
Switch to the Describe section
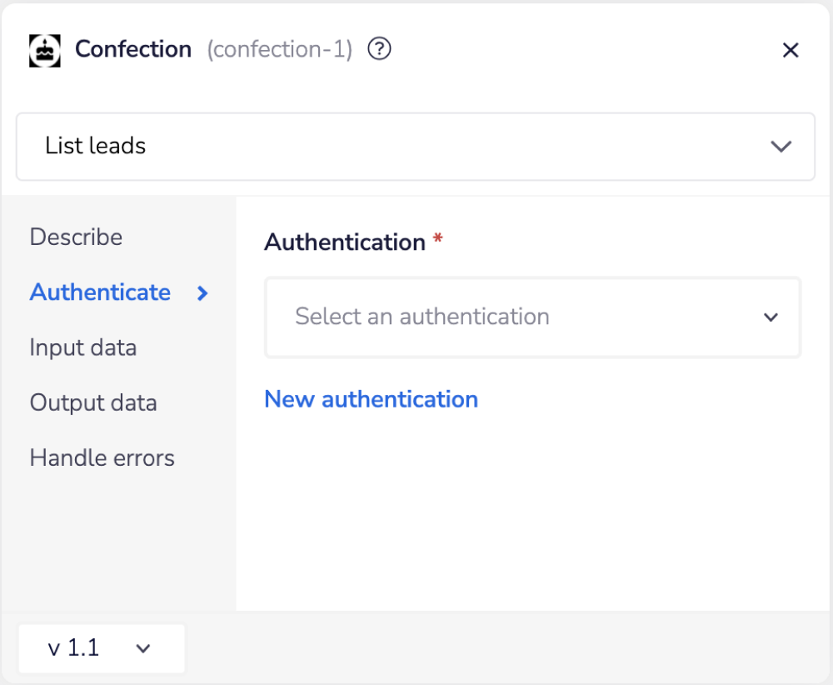pyautogui.click(x=76, y=237)
